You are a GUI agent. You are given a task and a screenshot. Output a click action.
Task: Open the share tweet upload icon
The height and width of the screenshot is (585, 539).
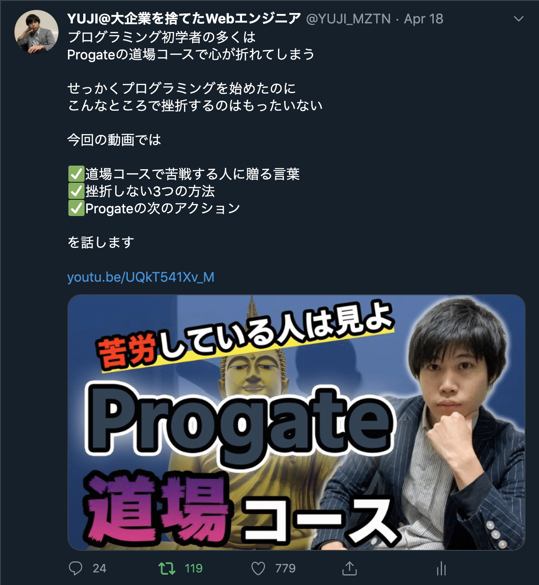(350, 568)
